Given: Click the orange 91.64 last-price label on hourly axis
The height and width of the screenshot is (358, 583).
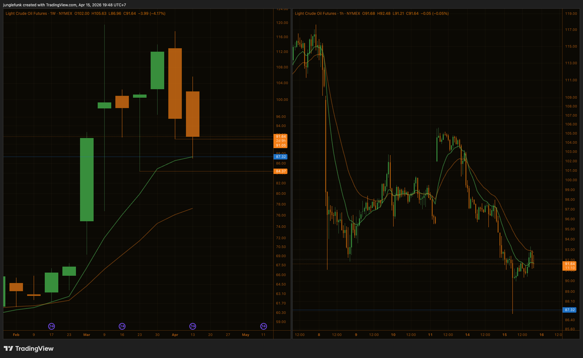Looking at the screenshot, I should click(x=569, y=264).
